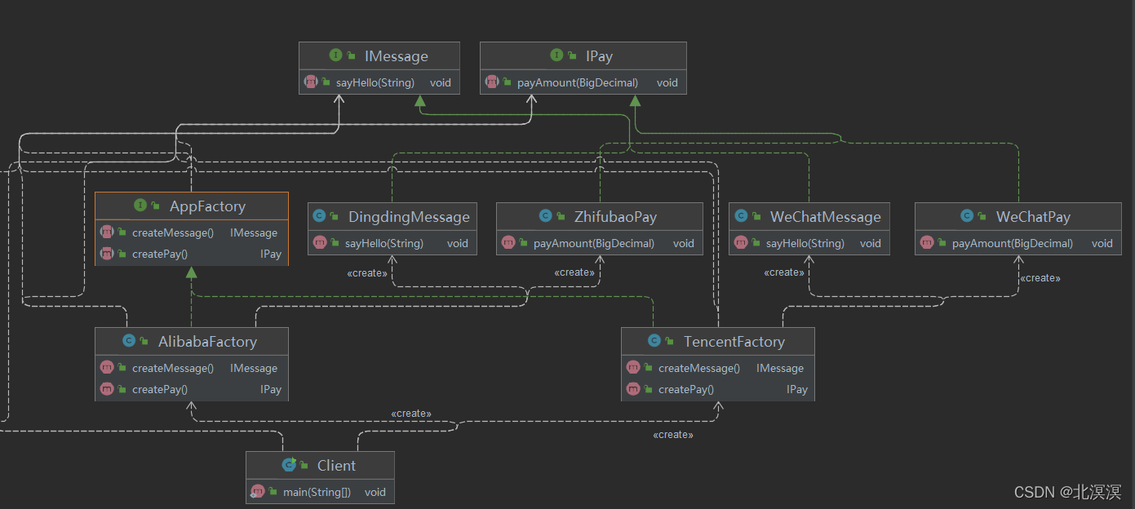Click method icon beside IMessage sayHello
The height and width of the screenshot is (509, 1135).
coord(311,82)
